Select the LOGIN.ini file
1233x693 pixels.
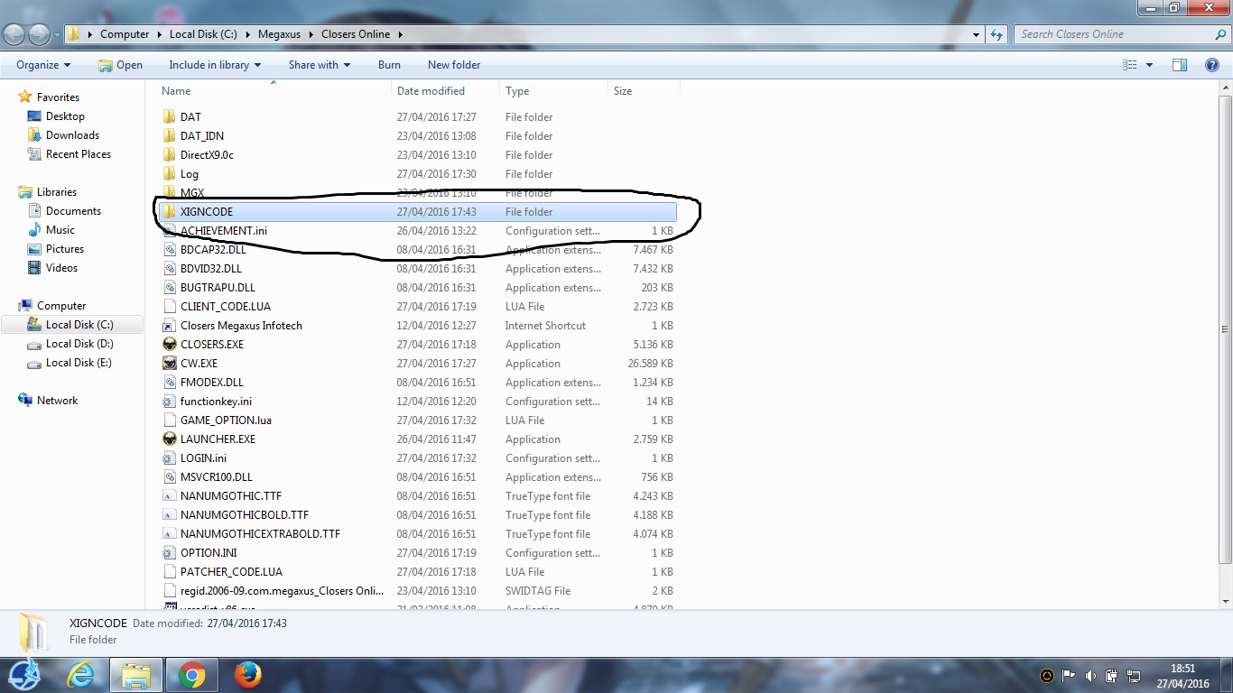point(418,458)
